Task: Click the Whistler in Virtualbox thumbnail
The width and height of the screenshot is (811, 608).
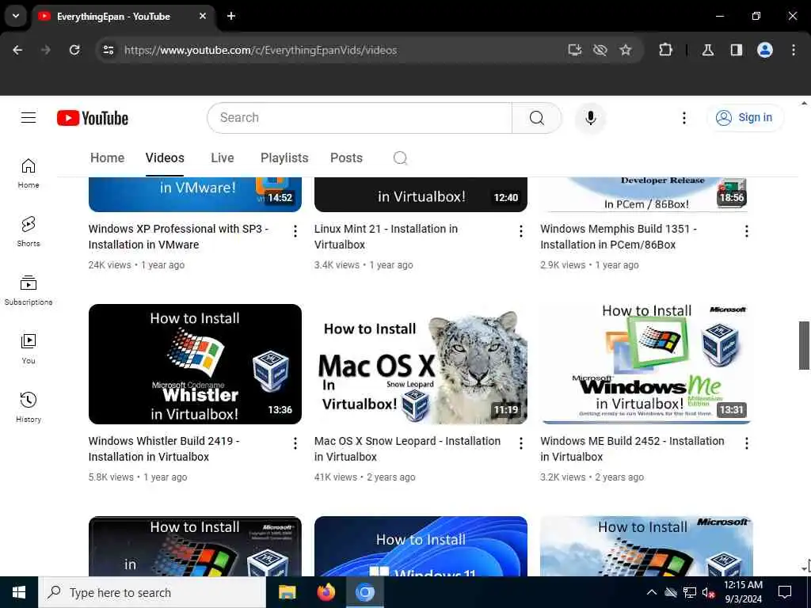Action: (x=195, y=364)
